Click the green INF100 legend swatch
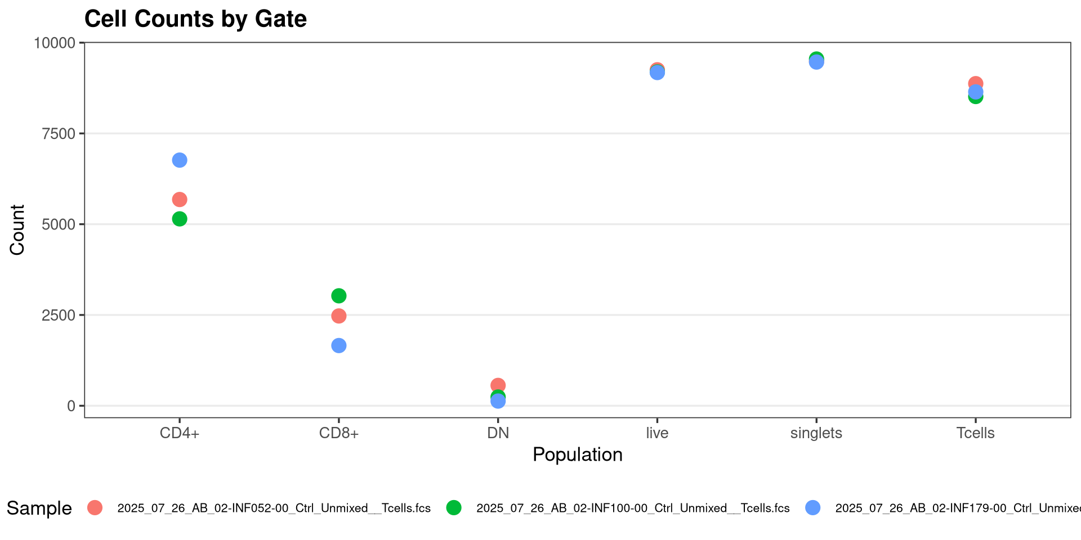 454,508
